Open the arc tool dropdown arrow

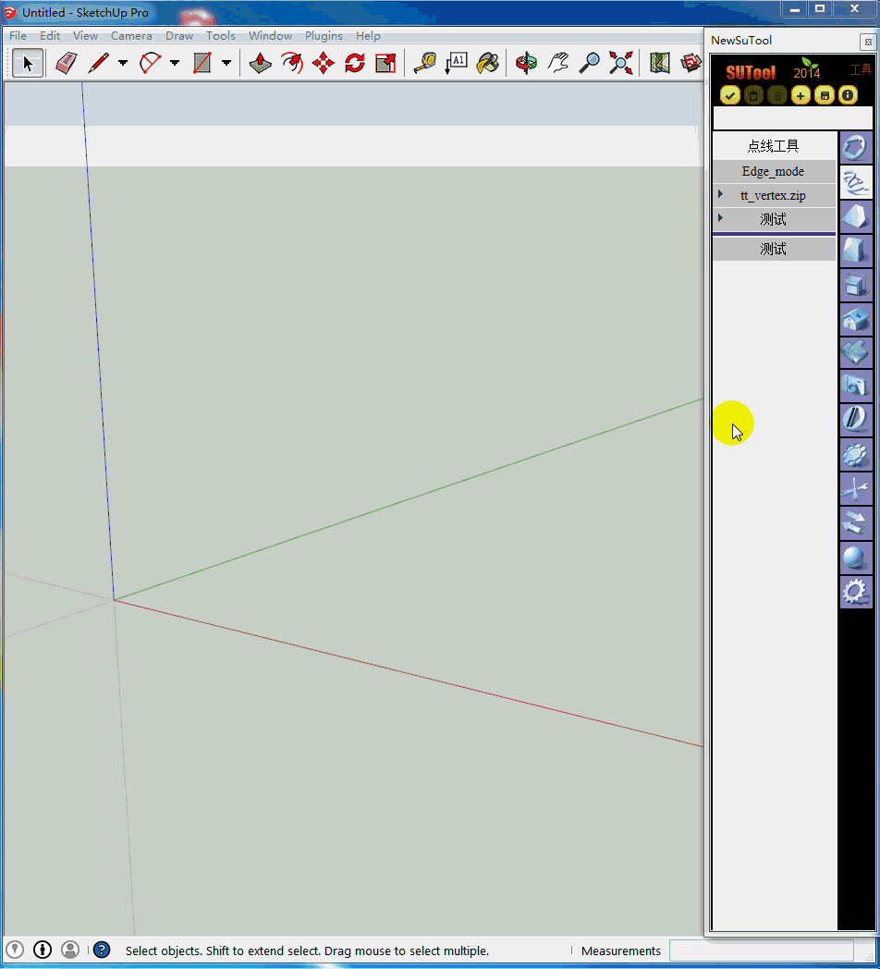click(x=175, y=63)
